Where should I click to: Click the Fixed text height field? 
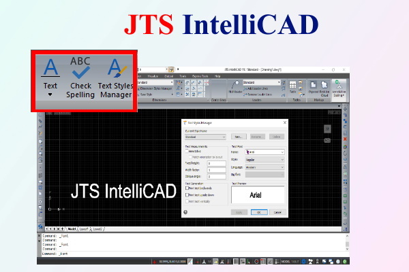[217, 163]
